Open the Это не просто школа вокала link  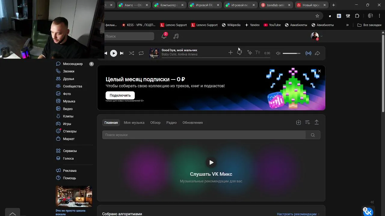pyautogui.click(x=70, y=212)
